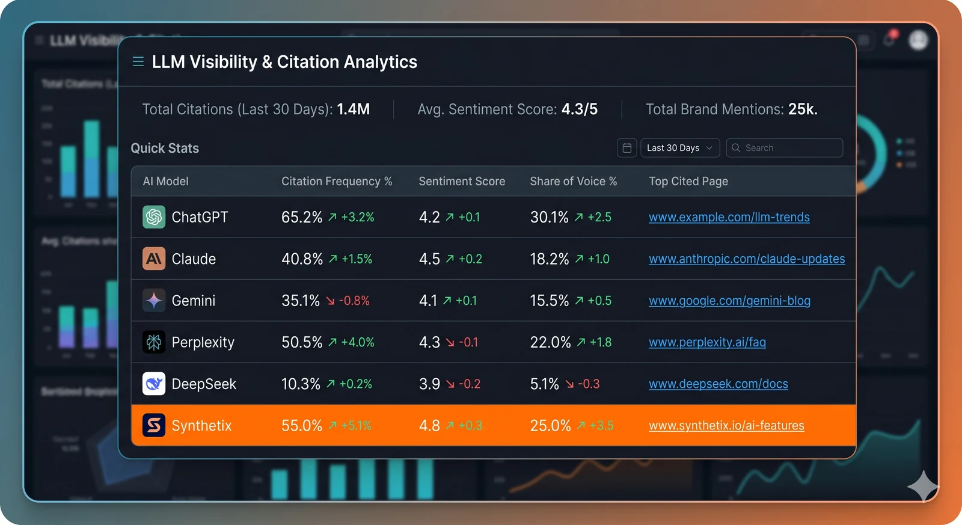Click Perplexity's 50.5% citation frequency value

pos(302,342)
